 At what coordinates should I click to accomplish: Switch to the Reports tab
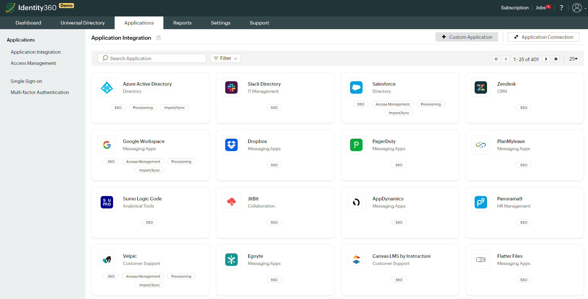[182, 23]
